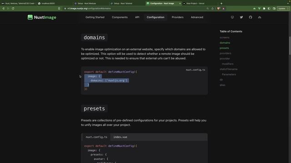Open the Brave wallet icon
Viewport: 291px width, 163px height.
274,9
